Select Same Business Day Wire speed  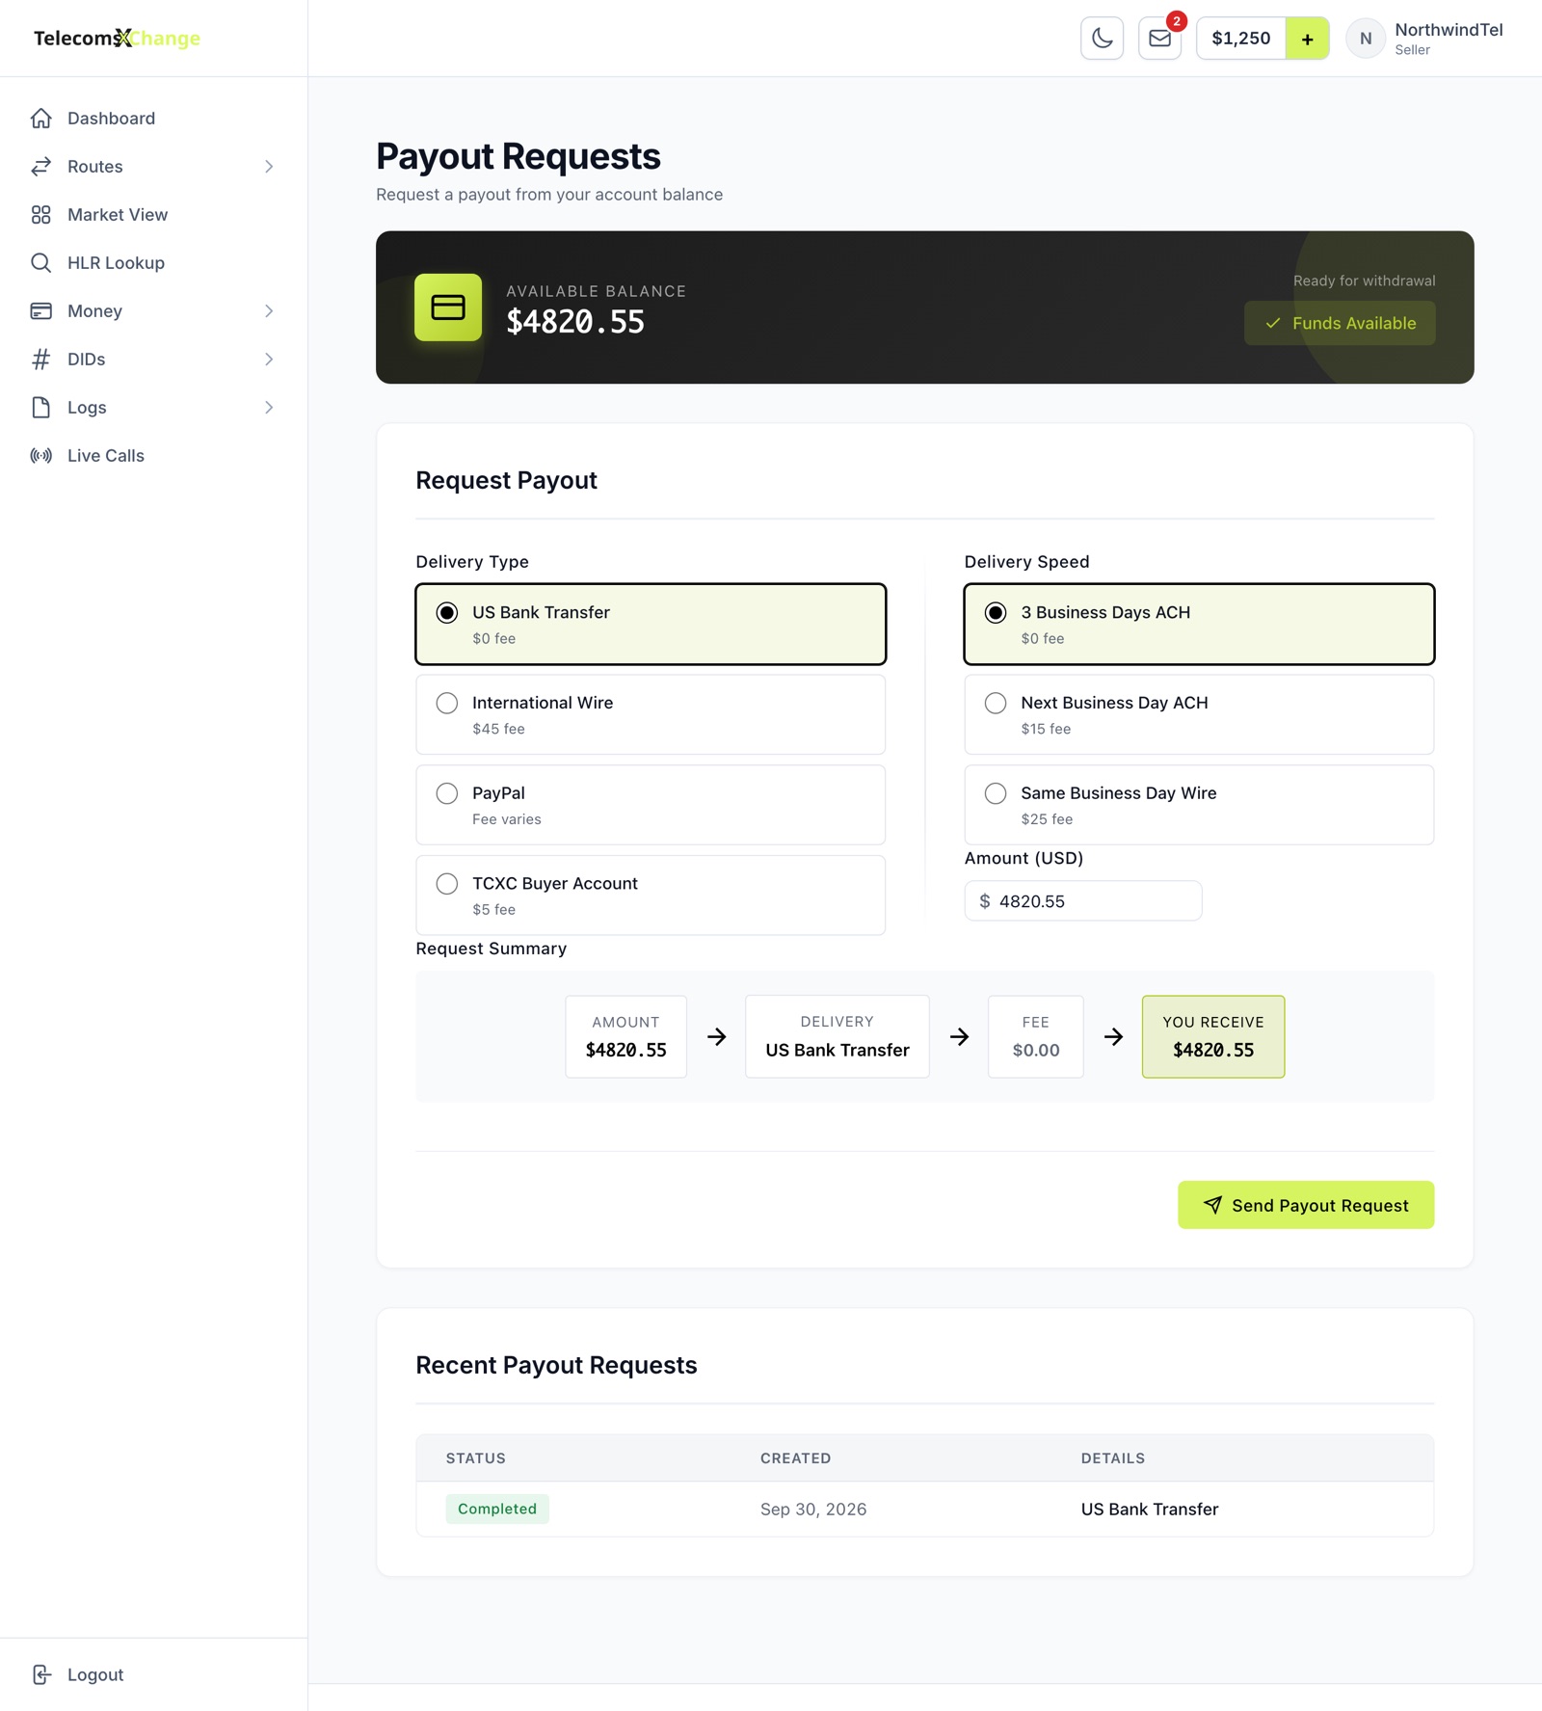(1199, 805)
